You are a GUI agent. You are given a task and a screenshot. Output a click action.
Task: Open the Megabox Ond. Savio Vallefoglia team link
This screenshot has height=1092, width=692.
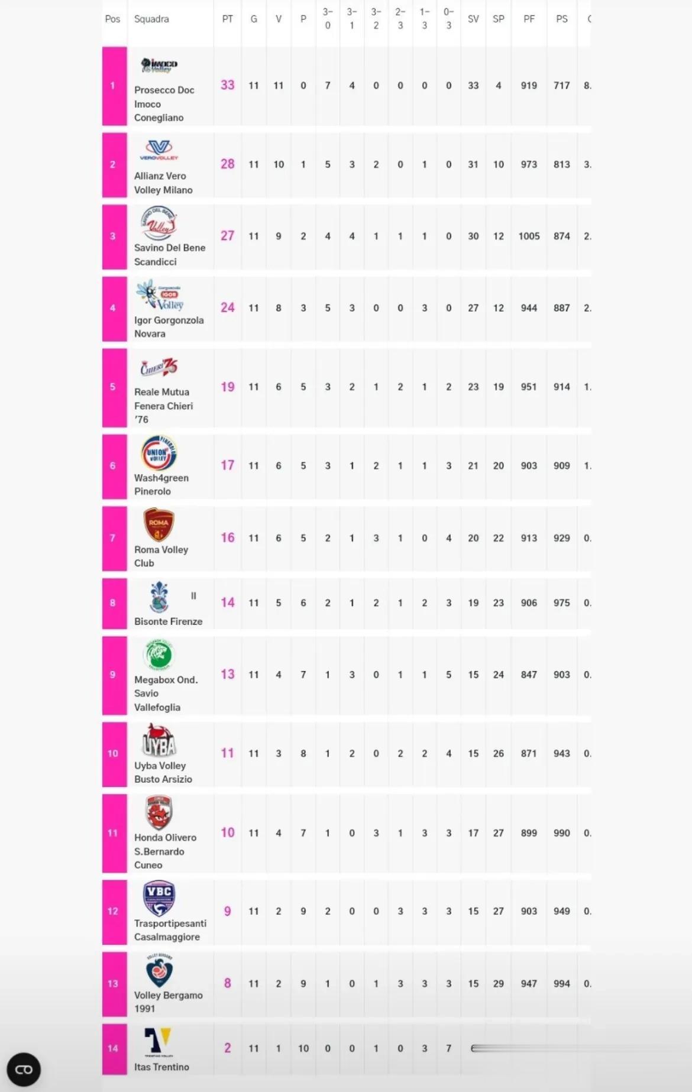pyautogui.click(x=166, y=694)
